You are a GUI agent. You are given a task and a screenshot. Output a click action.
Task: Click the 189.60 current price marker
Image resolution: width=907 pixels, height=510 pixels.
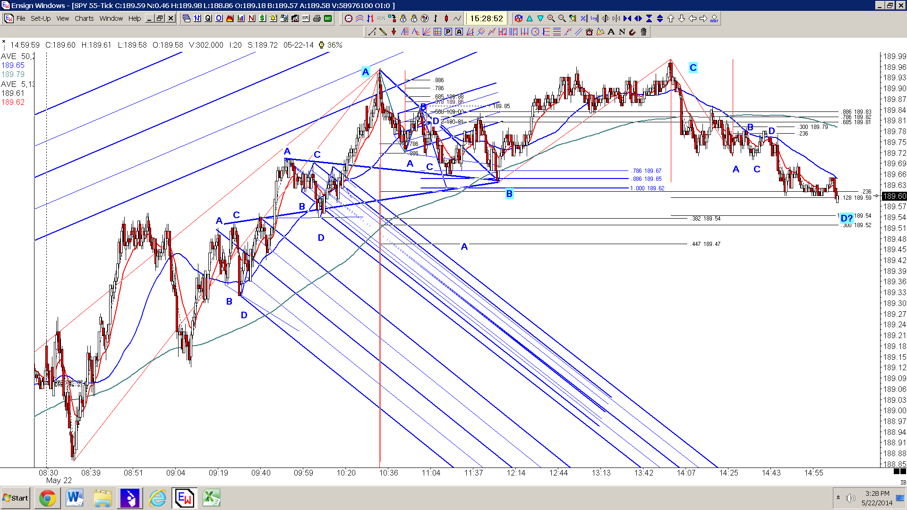(x=894, y=196)
